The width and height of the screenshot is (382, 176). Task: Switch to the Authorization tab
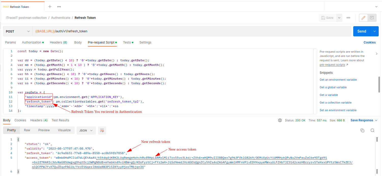pyautogui.click(x=32, y=42)
